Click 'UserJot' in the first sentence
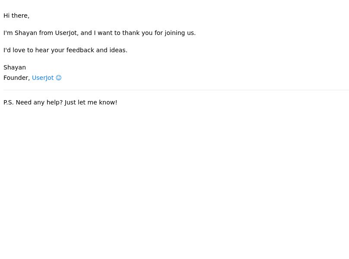The height and width of the screenshot is (259, 349). 67,33
